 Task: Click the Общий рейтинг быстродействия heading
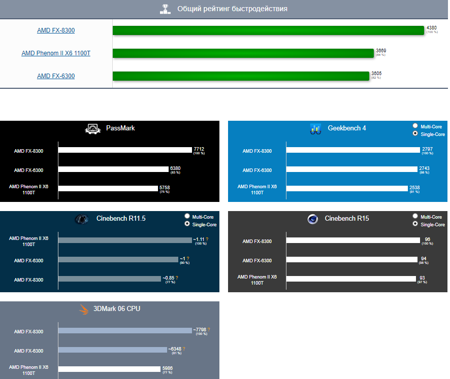coord(232,9)
